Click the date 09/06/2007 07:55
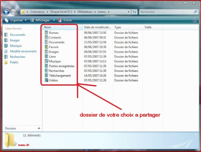Screen dimensions: 201x152 point(95,52)
